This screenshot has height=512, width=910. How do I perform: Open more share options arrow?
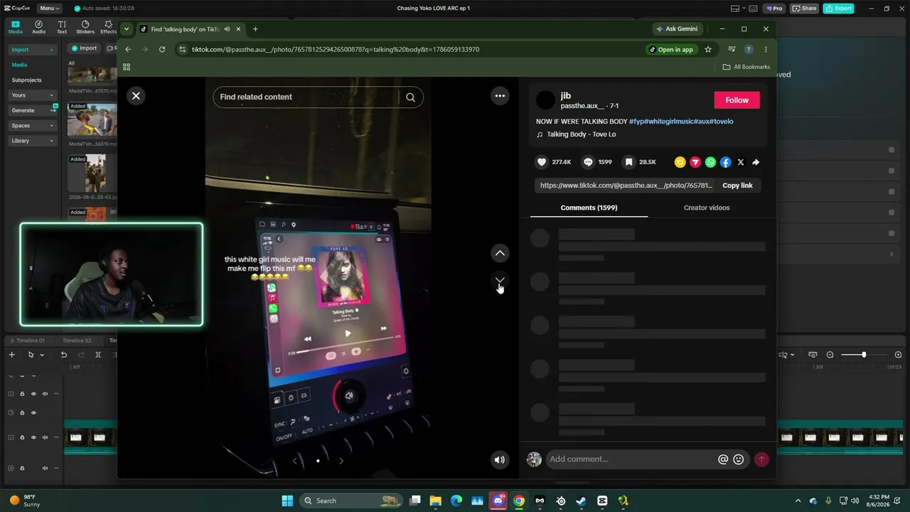click(x=756, y=162)
